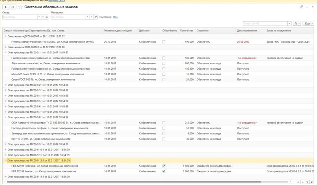317x185 pixels.
Task: Sort by Желаемая дата отгрузки column header
Action: click(120, 31)
